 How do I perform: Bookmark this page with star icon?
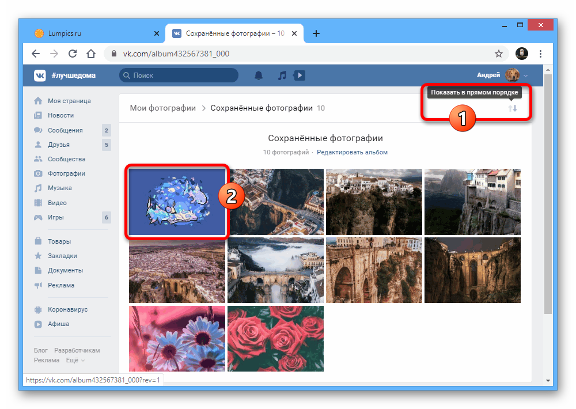499,54
